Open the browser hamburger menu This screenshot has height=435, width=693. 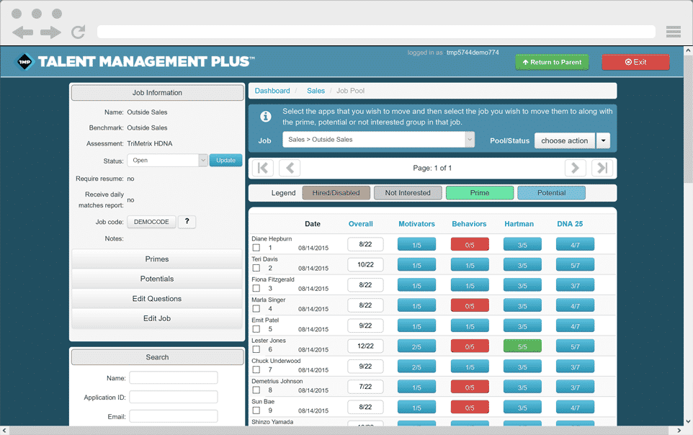click(673, 31)
